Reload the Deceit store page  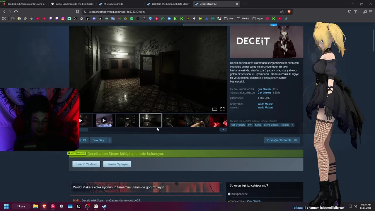[16, 12]
